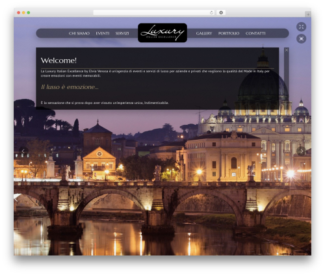Click the fullscreen expand arrows icon

click(301, 27)
